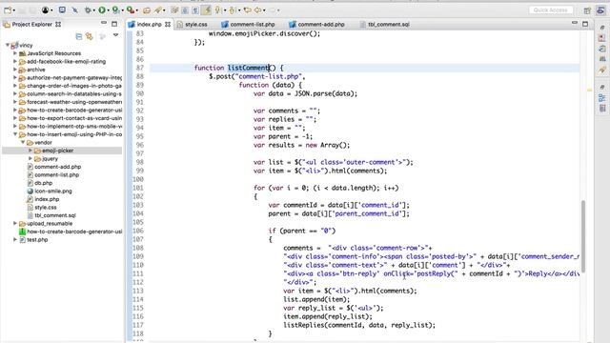Click the Profile launch icon
Viewport: 610px width, 343px height.
point(115,10)
